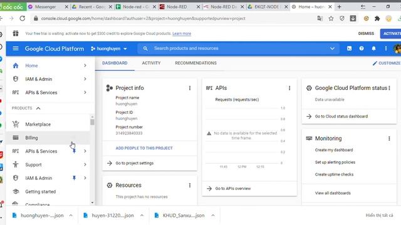This screenshot has height=225, width=401.
Task: Expand Home submenu chevron
Action: click(85, 66)
